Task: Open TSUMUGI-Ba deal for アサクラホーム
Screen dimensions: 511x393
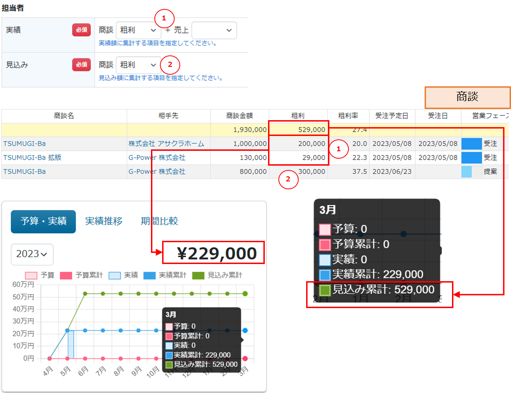Action: click(25, 143)
